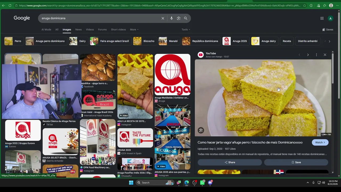Open the Saves collection

click(x=328, y=30)
